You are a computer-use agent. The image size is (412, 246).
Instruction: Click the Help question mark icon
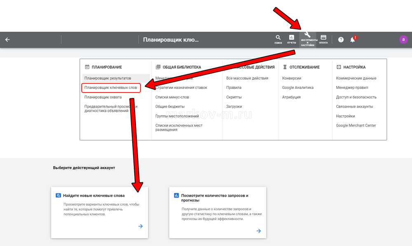[341, 40]
